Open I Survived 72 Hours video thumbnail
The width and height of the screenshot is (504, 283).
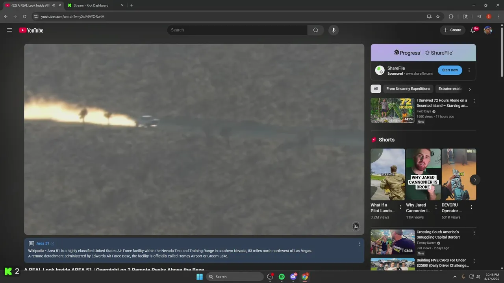click(393, 110)
